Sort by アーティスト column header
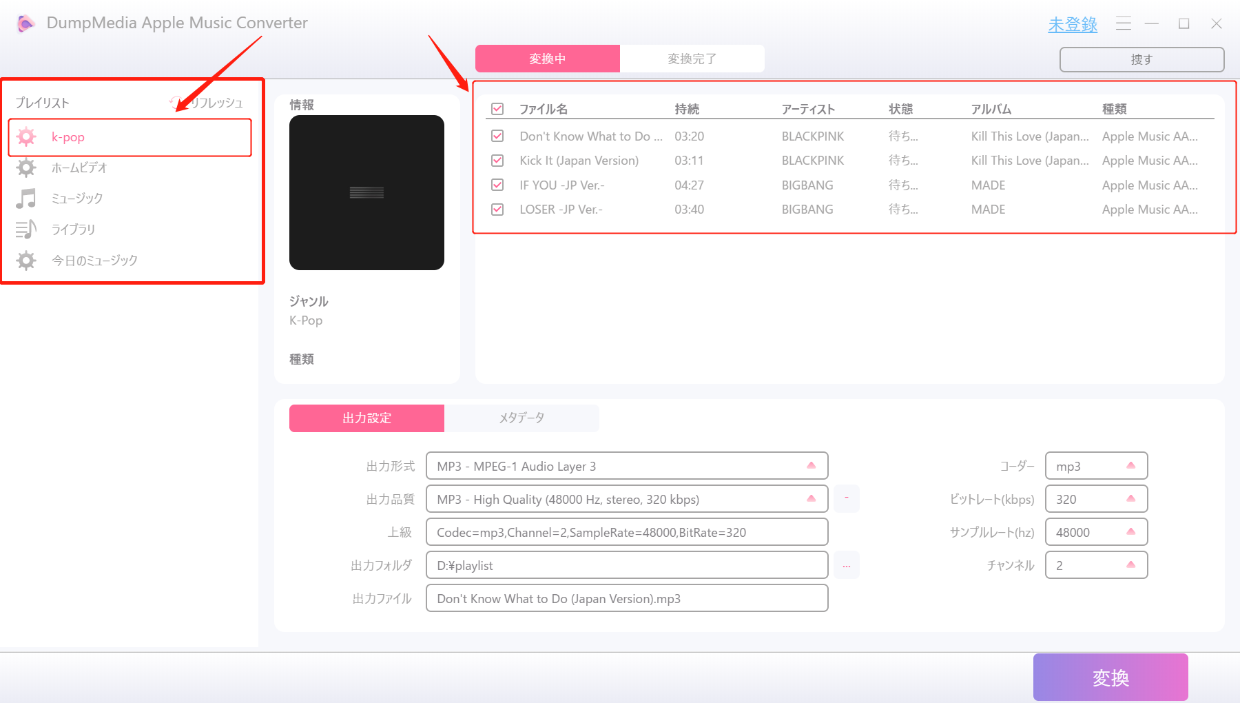1240x703 pixels. pyautogui.click(x=808, y=109)
